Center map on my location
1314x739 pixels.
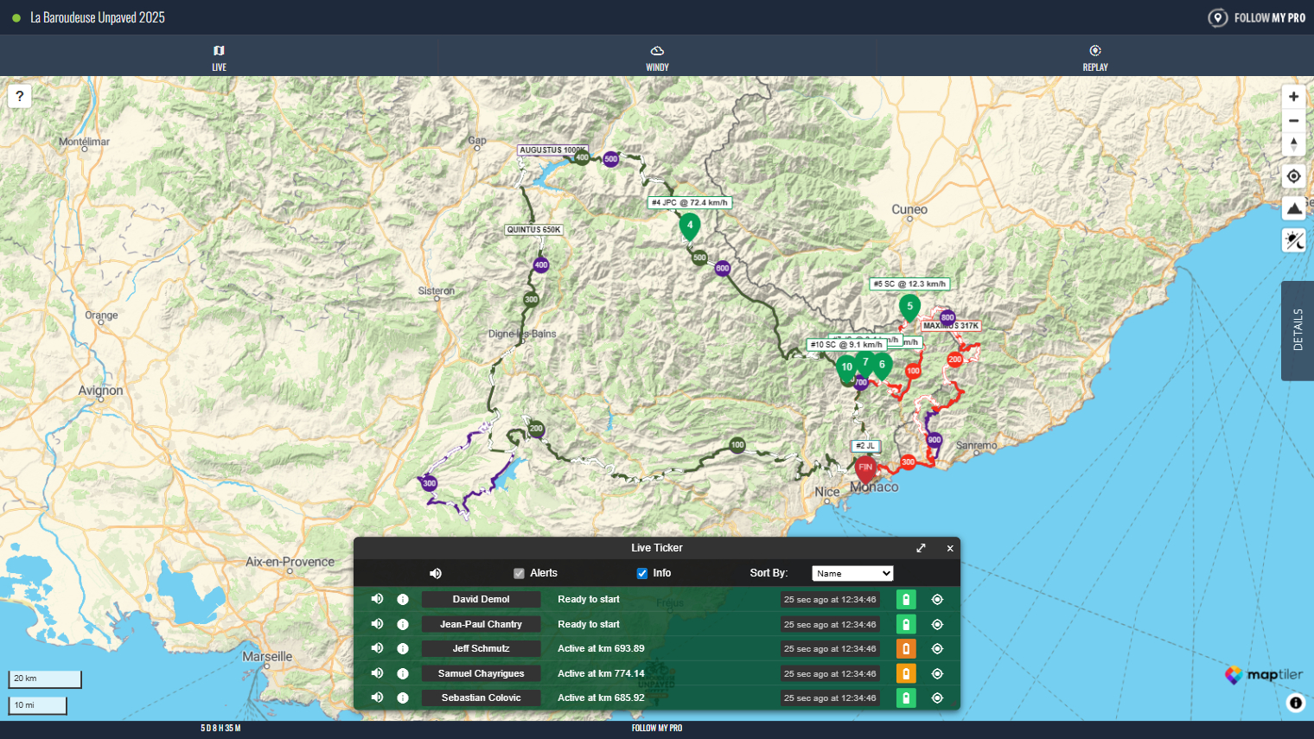coord(1293,176)
